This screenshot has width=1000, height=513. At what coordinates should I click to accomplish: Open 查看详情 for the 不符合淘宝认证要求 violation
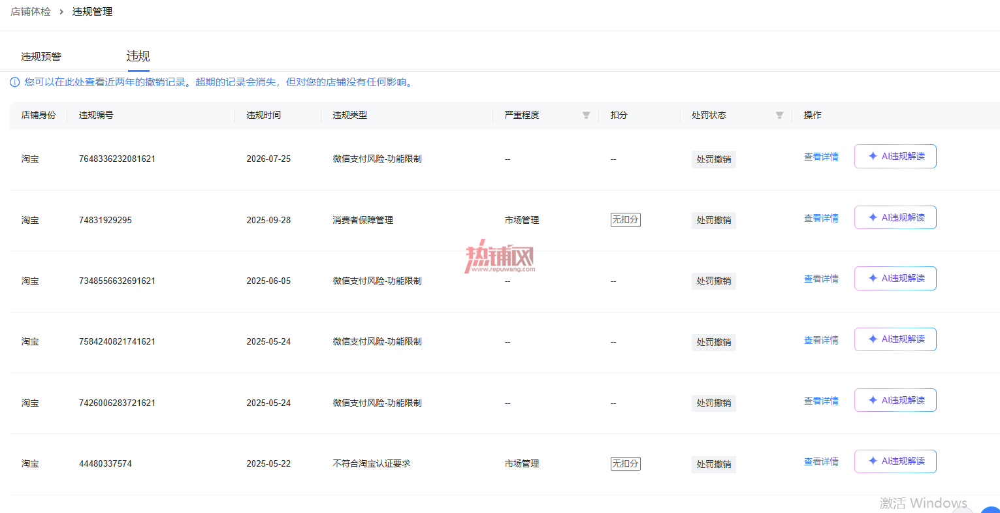(821, 461)
